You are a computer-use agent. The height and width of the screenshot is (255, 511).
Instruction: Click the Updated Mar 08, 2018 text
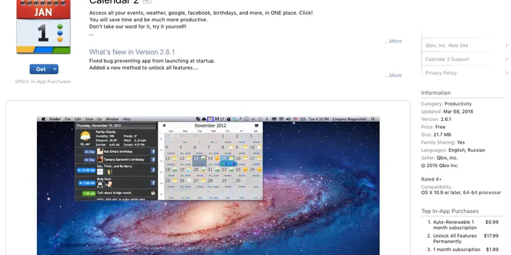pyautogui.click(x=447, y=111)
